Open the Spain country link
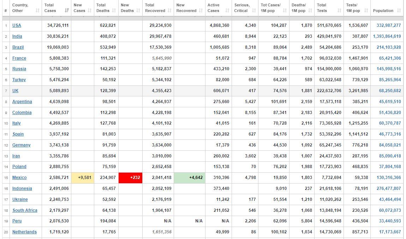Image resolution: width=406 pixels, height=239 pixels. coord(18,134)
